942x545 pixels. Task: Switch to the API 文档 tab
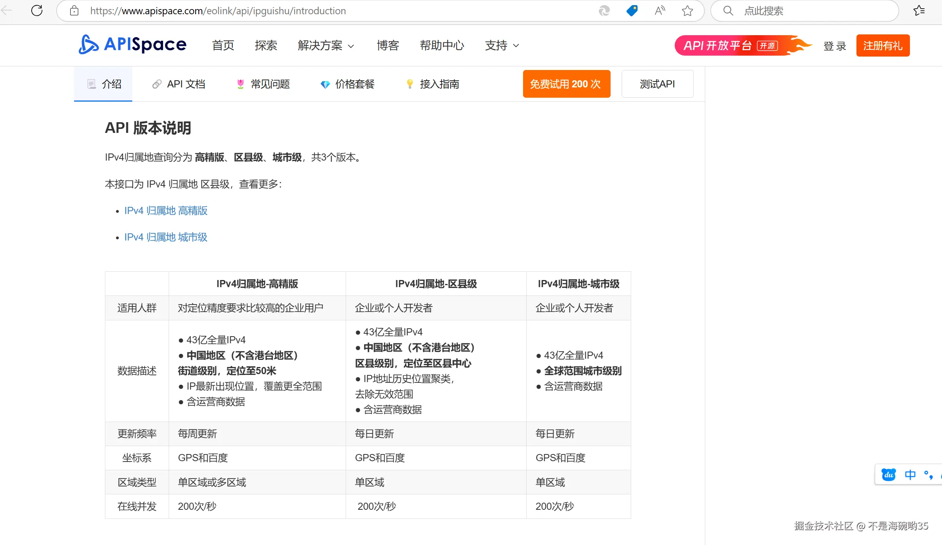click(179, 84)
